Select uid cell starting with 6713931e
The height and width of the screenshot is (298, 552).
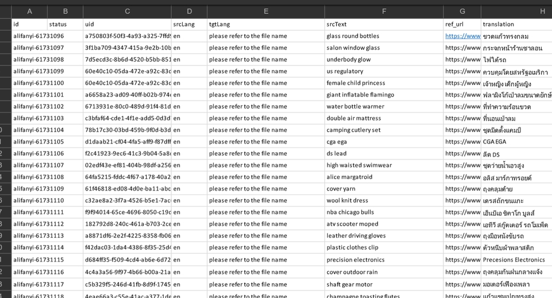pyautogui.click(x=127, y=106)
